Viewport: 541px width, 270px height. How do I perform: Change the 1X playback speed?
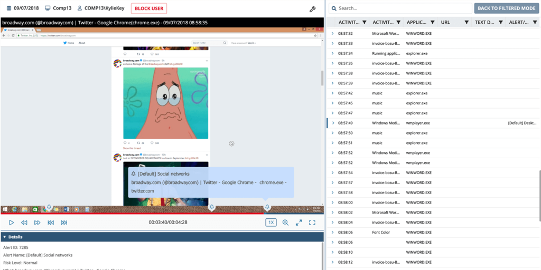271,223
